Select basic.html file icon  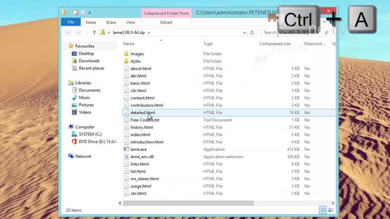[126, 83]
